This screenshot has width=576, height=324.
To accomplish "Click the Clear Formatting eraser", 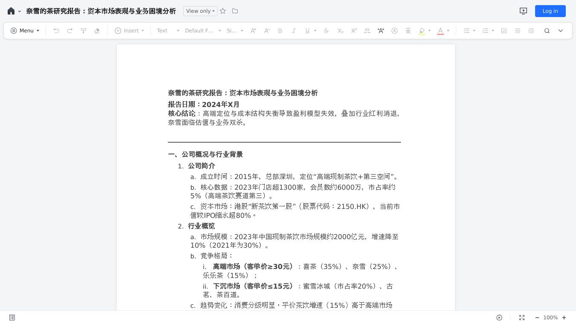I will point(97,31).
